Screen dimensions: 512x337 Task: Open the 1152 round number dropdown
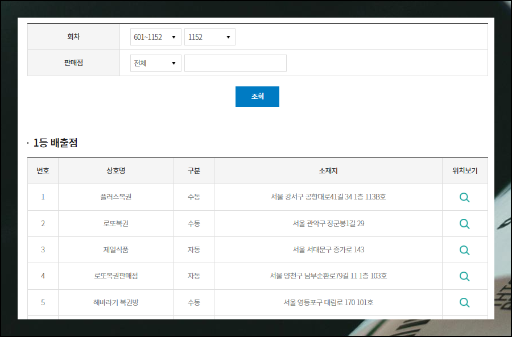[209, 37]
